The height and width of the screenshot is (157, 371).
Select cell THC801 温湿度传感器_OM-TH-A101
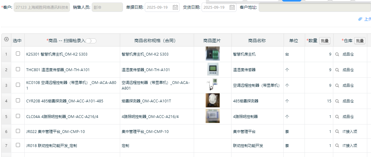coord(72,70)
